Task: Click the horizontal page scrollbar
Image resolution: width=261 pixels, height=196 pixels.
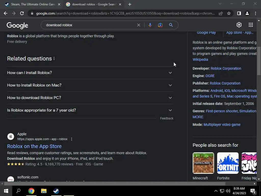Action: pyautogui.click(x=115, y=184)
